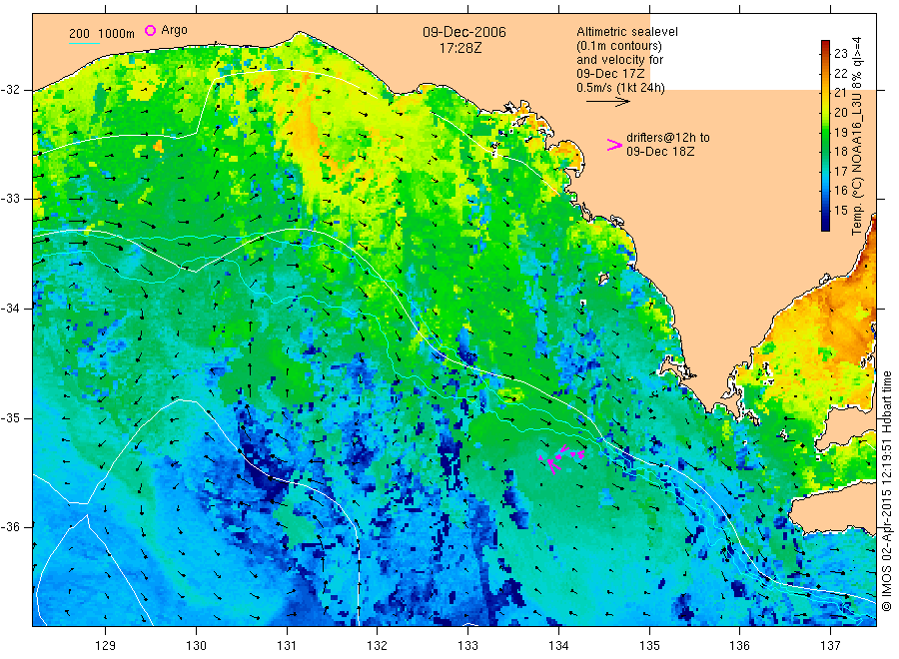Click the longitude label 137

tap(830, 646)
